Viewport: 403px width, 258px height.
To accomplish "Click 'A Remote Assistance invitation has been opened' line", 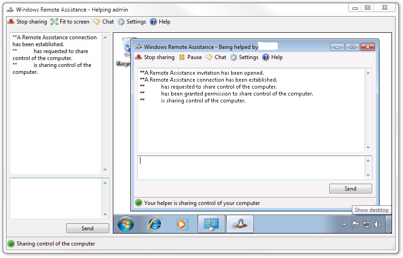I will (202, 73).
